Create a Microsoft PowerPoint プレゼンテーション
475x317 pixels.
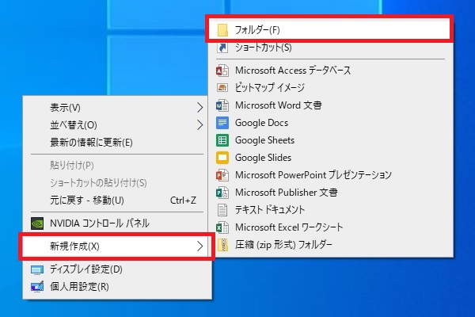tap(330, 175)
